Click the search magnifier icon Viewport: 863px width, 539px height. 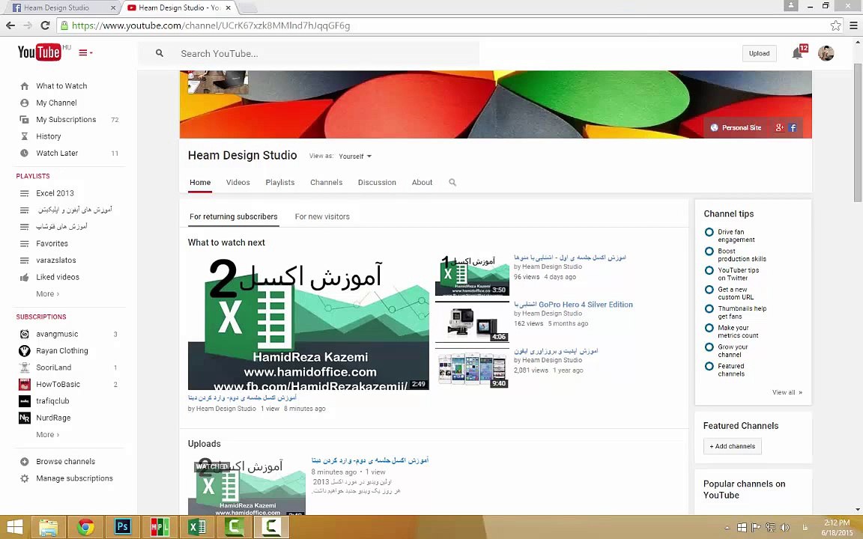click(160, 53)
